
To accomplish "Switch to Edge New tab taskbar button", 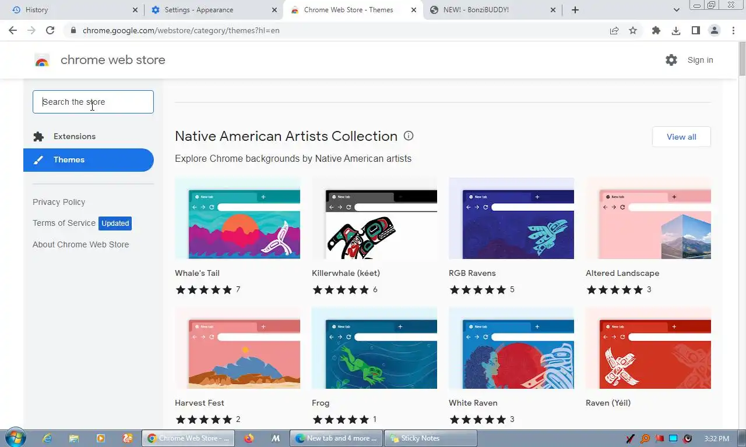I will [x=336, y=438].
